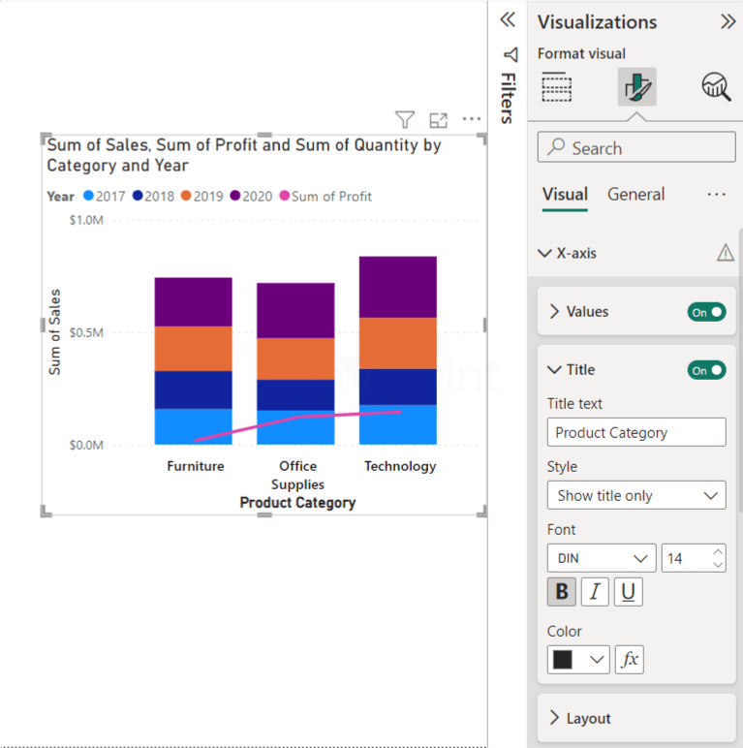Viewport: 743px width, 748px height.
Task: Click the Search formatting options field
Action: [636, 147]
